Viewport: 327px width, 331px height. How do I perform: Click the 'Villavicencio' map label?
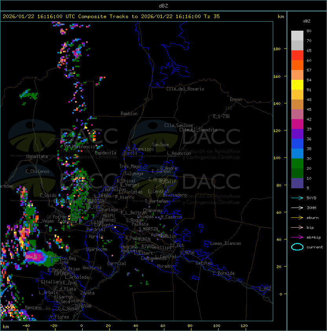click(80, 147)
